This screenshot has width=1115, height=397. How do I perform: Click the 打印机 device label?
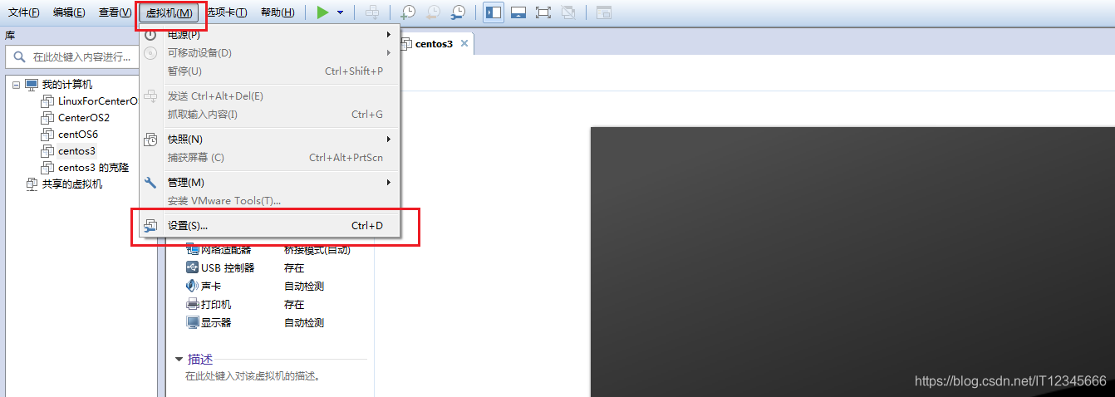coord(216,304)
